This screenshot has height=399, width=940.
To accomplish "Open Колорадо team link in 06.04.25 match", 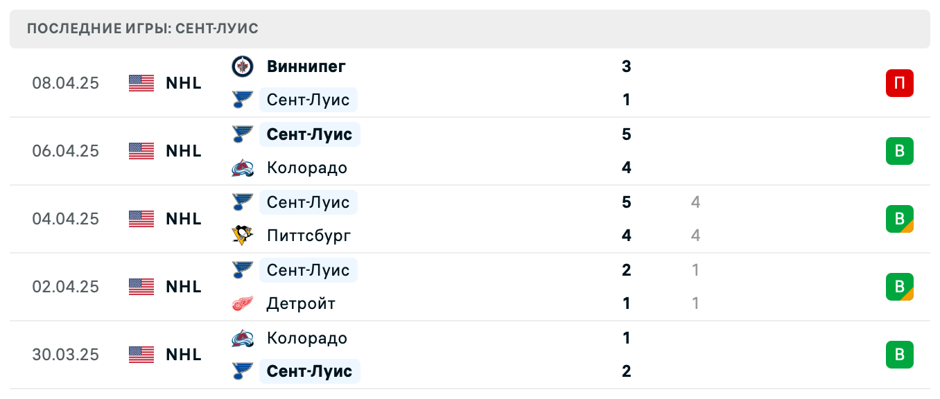I will pyautogui.click(x=306, y=168).
